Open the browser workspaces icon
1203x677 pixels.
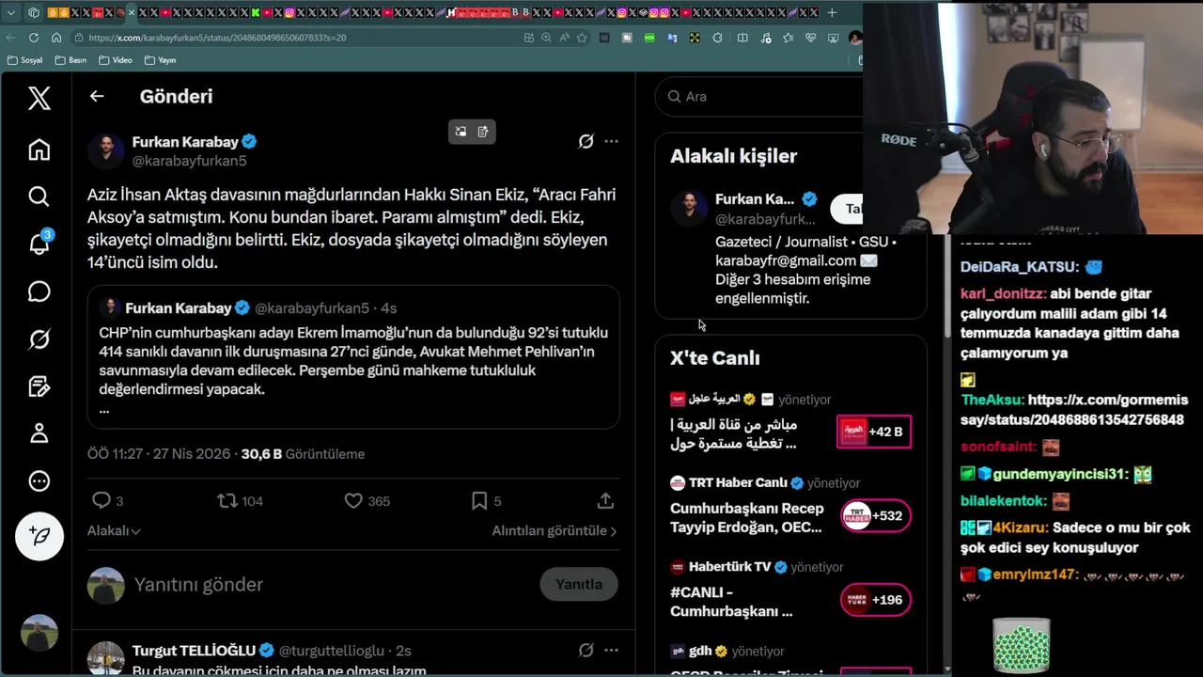[x=34, y=12]
